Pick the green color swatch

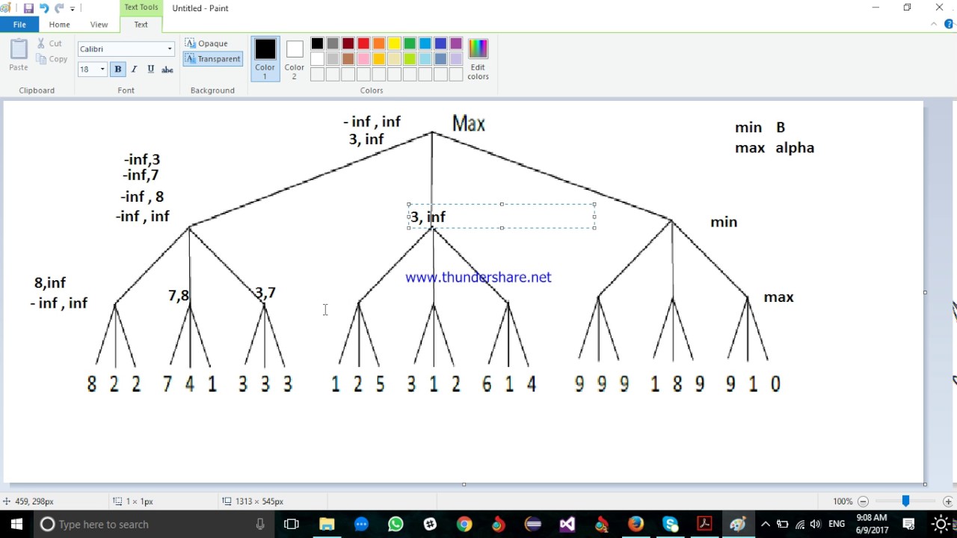410,43
